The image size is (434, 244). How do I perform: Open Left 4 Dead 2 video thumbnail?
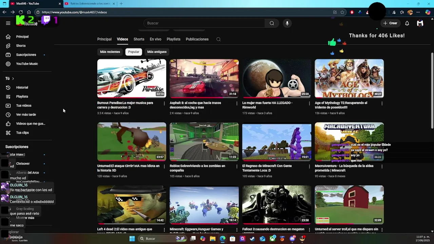(132, 205)
